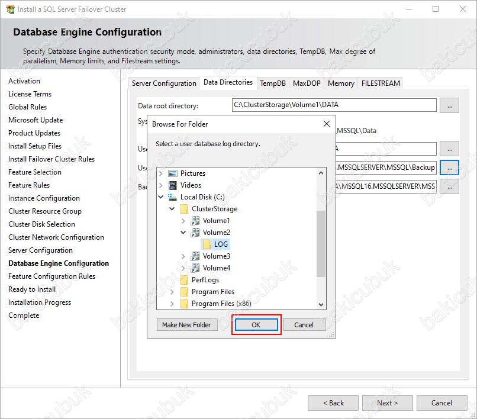The height and width of the screenshot is (419, 477).
Task: Collapse the ClusterStorage node
Action: tap(172, 209)
